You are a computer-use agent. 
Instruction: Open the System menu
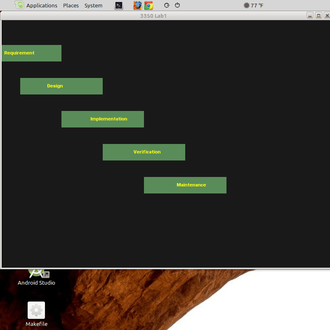point(94,5)
